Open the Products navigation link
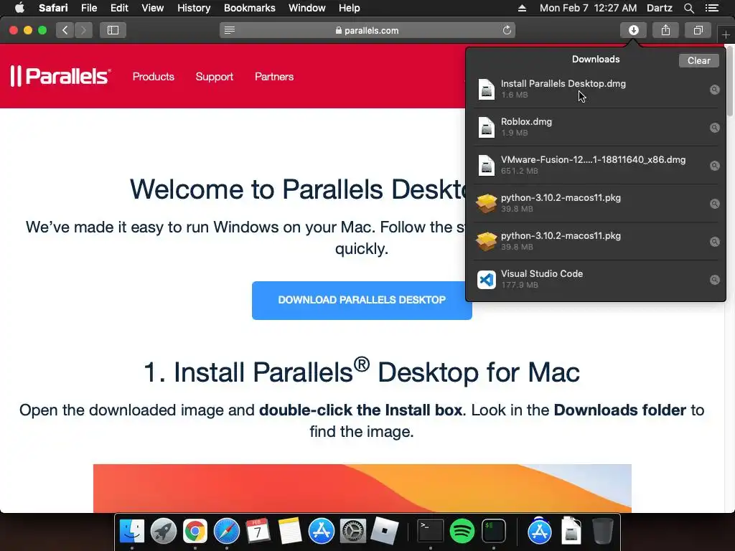This screenshot has height=551, width=735. [x=154, y=76]
